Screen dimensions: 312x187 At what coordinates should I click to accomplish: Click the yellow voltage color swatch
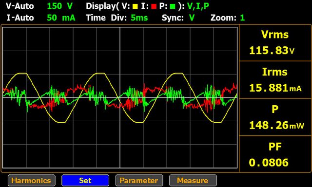click(x=136, y=6)
